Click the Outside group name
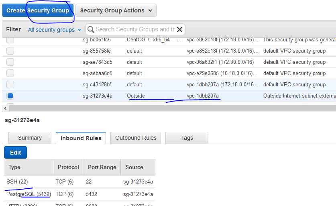 click(136, 96)
